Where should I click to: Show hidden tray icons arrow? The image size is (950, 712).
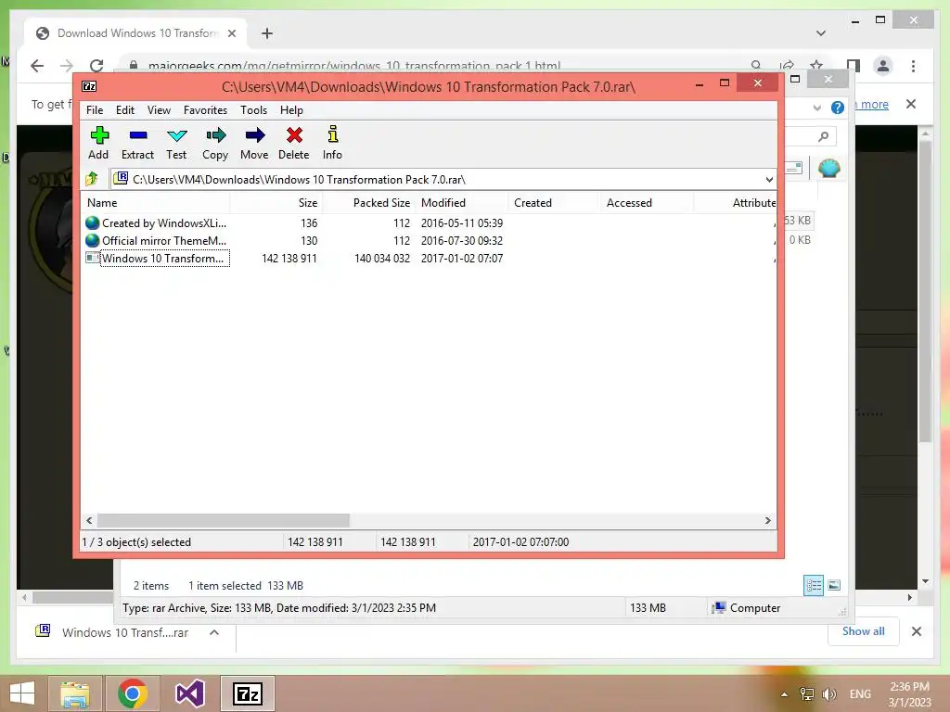(x=784, y=694)
